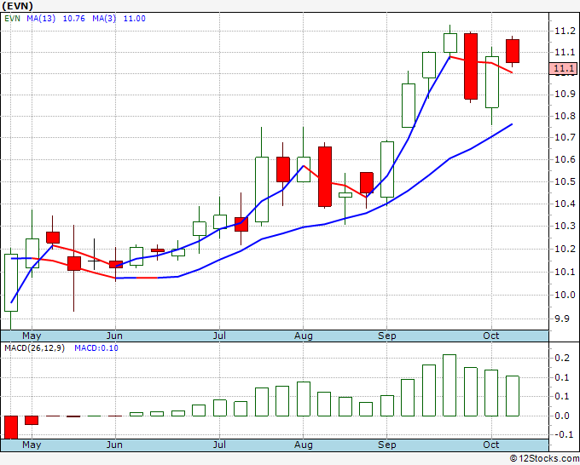Click the 10.5 price axis label
580x465 pixels.
tap(565, 181)
